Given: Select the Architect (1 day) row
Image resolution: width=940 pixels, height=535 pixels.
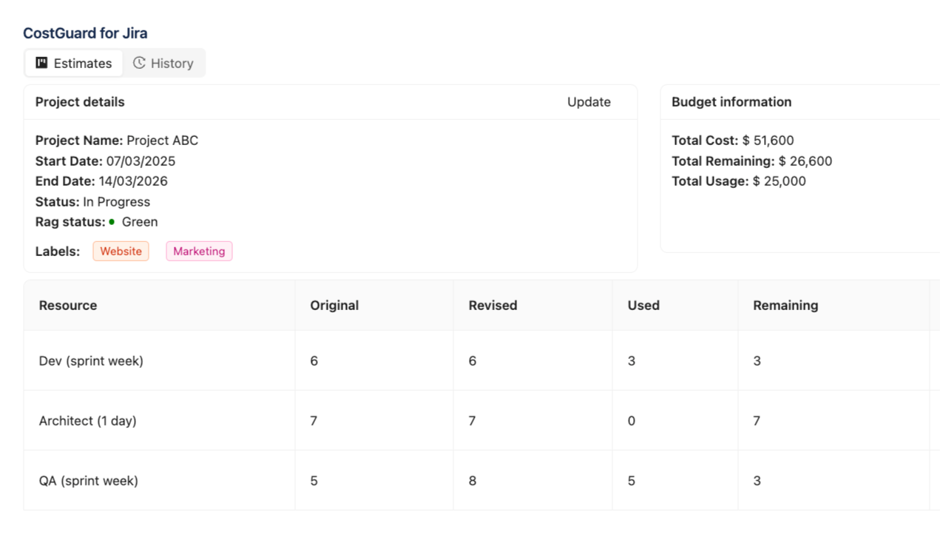Looking at the screenshot, I should pos(87,421).
